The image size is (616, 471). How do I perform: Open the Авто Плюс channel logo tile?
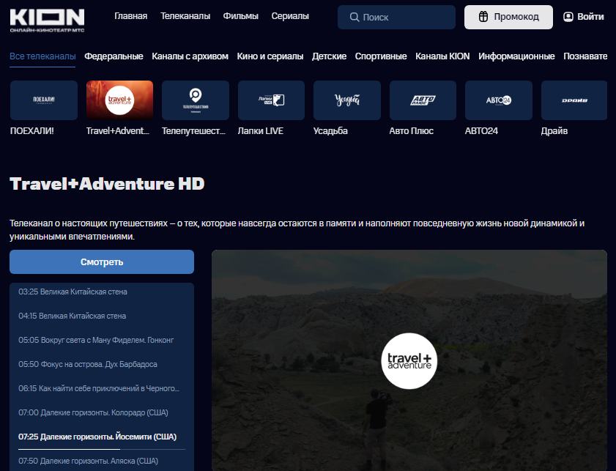click(423, 100)
